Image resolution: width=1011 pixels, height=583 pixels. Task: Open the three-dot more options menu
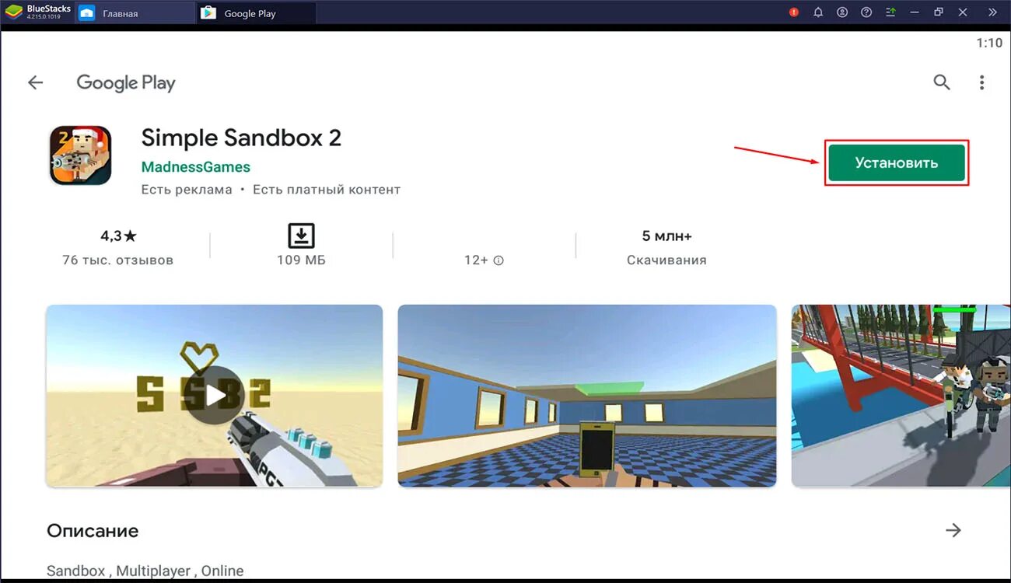point(982,82)
